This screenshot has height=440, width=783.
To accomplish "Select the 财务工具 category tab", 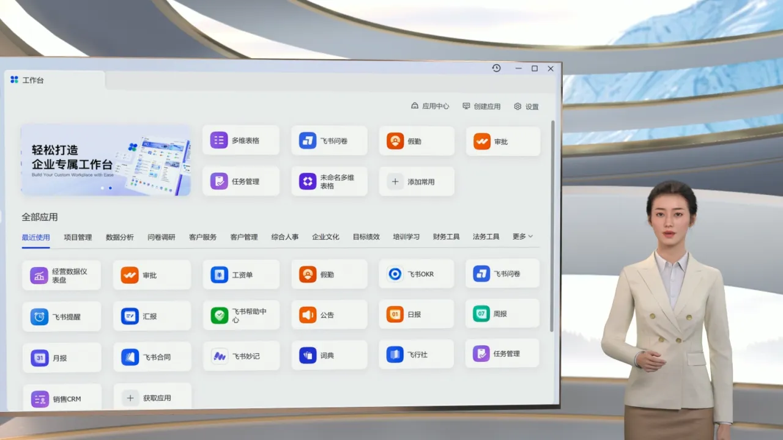I will coord(446,237).
